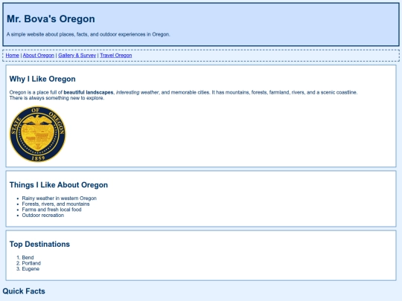Select Farms and fresh local food item
Viewport: 402px width, 301px height.
point(51,210)
